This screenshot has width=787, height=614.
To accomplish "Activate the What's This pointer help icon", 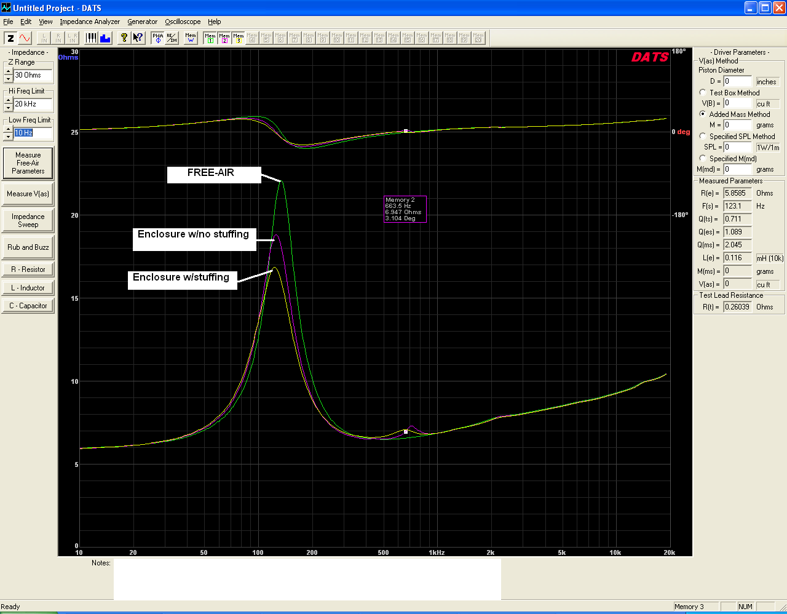I will coord(138,38).
